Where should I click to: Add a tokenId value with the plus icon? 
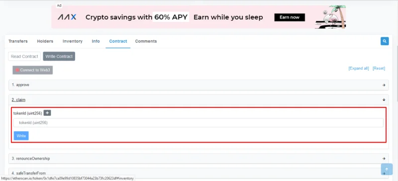tap(47, 113)
